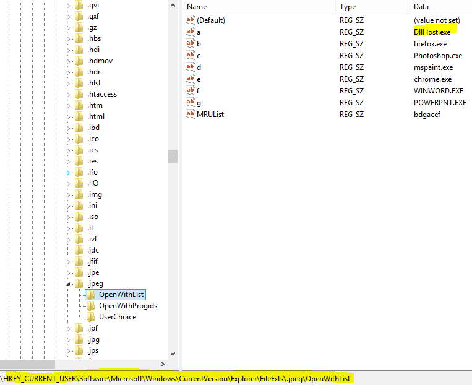The width and height of the screenshot is (472, 385).
Task: Sort values by the Name column header
Action: pyautogui.click(x=259, y=7)
